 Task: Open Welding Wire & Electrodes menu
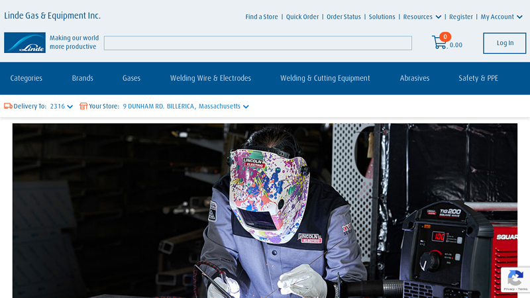click(211, 78)
